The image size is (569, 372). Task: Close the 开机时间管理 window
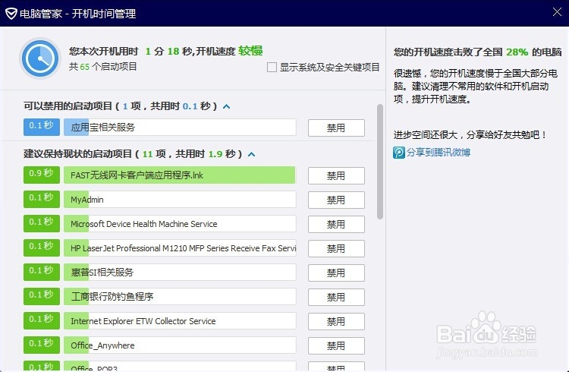click(557, 12)
